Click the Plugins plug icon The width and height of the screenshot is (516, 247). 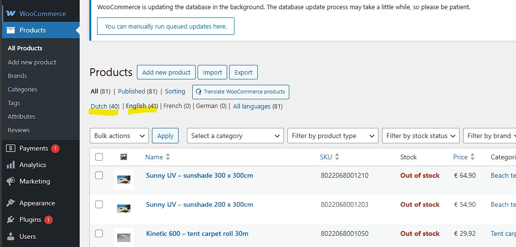11,219
